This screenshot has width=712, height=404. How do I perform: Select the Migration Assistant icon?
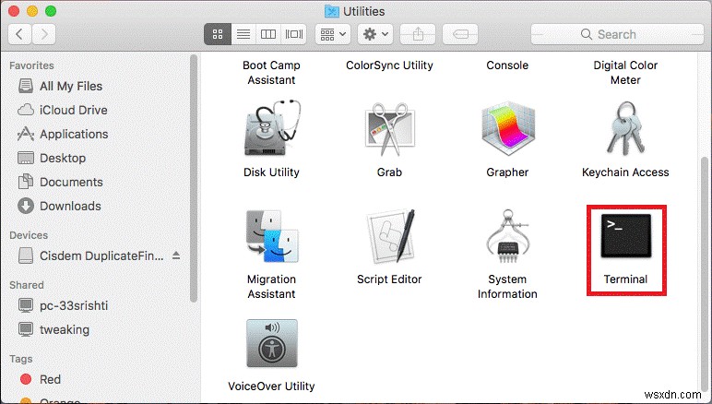tap(271, 236)
